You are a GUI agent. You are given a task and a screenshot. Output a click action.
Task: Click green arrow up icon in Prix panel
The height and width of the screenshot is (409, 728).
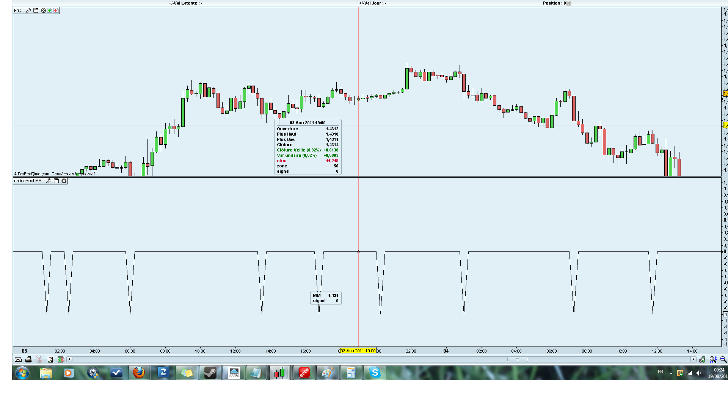click(50, 11)
